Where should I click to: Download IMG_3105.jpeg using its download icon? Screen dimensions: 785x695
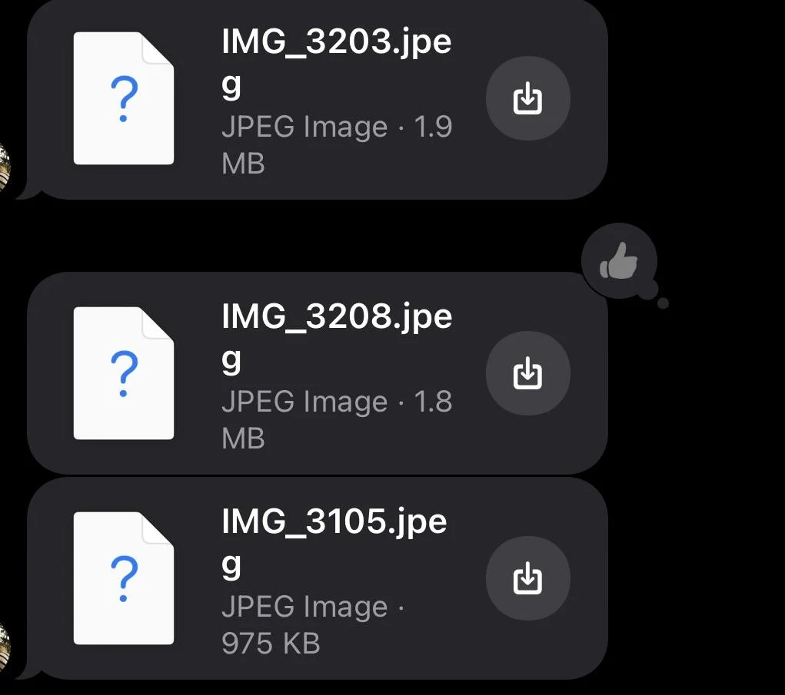click(527, 579)
